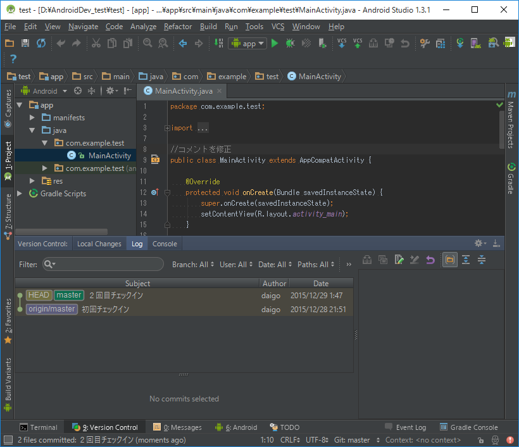Open the VCS menu
This screenshot has height=447, width=519.
(x=278, y=27)
